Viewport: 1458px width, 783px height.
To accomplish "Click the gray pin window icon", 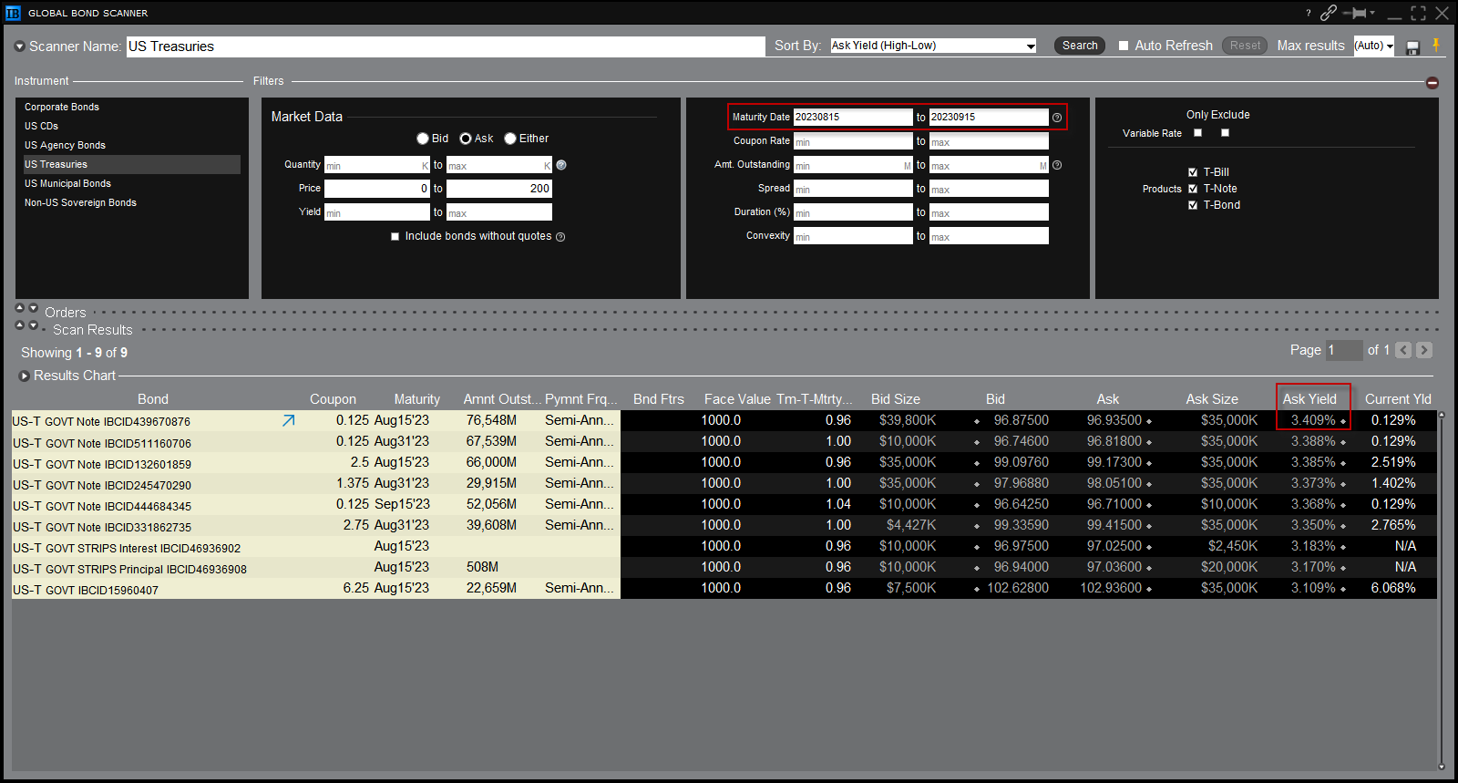I will click(1356, 13).
